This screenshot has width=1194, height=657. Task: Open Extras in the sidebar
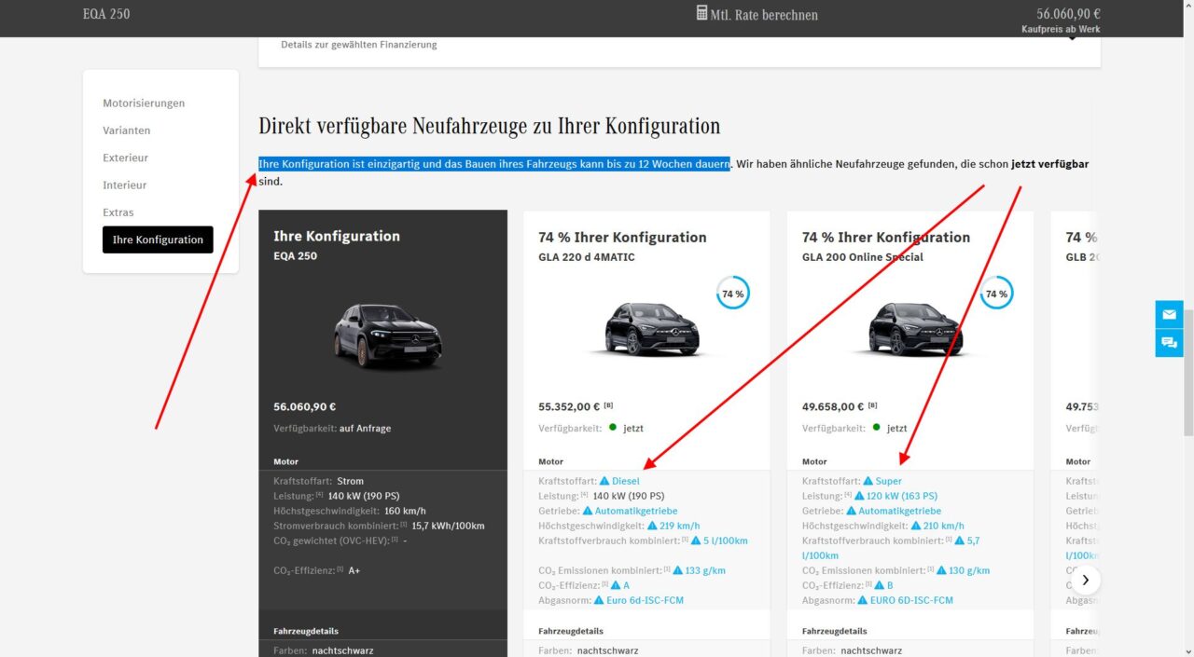click(x=118, y=212)
